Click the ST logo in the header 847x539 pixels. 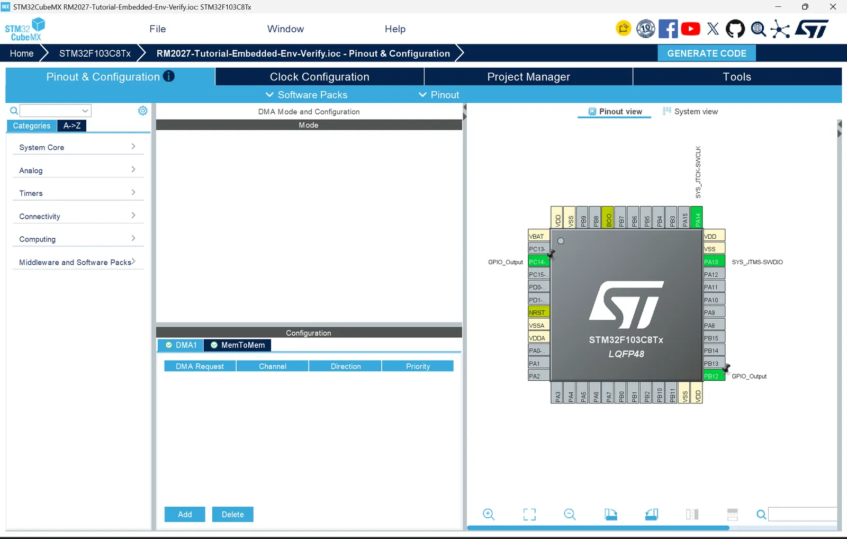coord(812,29)
